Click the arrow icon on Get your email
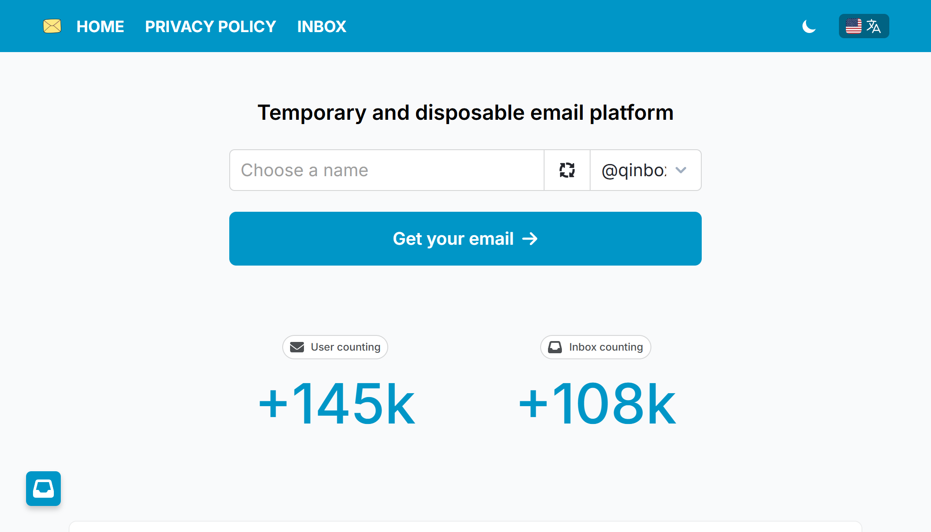Screen dimensions: 931x532 tap(530, 239)
